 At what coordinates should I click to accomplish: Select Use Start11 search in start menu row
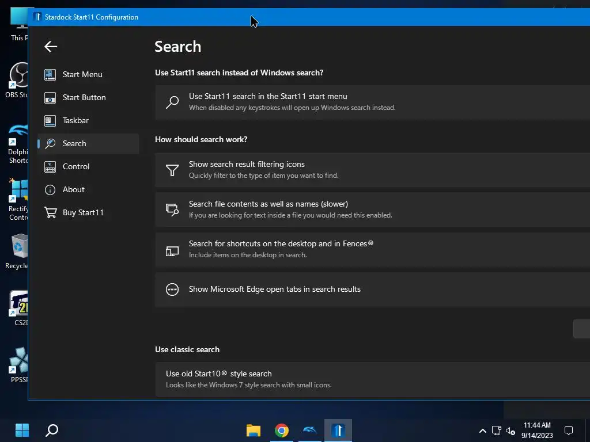(373, 102)
